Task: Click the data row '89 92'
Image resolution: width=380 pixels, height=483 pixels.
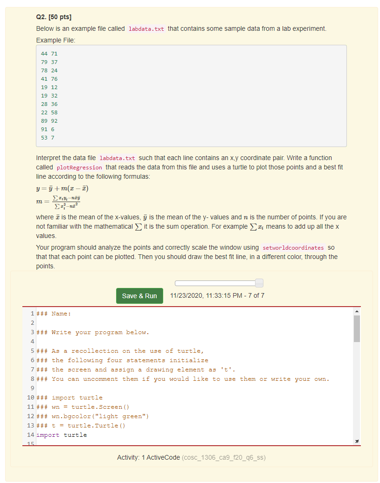Action: (49, 121)
